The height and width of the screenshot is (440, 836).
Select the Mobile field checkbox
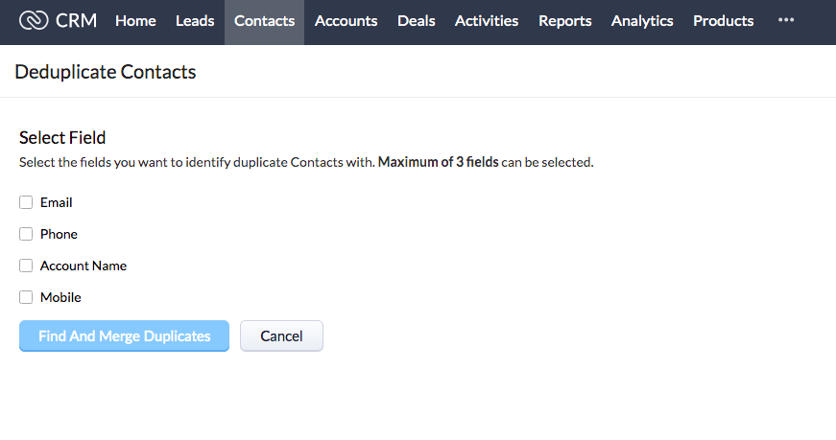(26, 297)
